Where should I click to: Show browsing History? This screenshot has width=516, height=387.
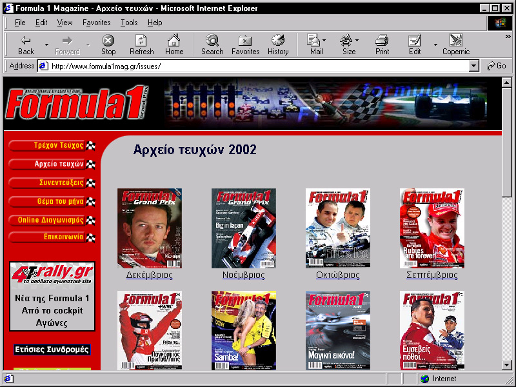pos(278,45)
